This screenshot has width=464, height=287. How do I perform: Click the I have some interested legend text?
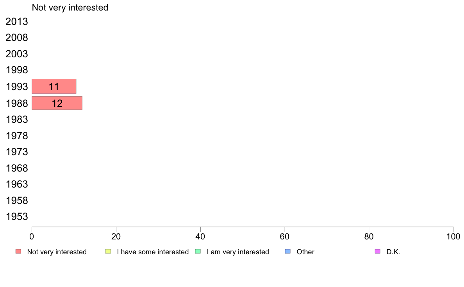pos(153,252)
